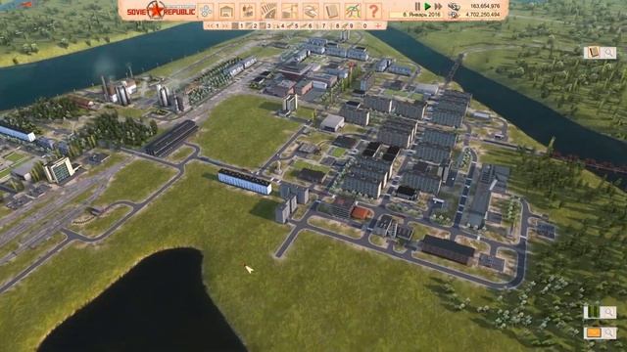Select quick bar slot 0
627x352 pixels.
(362, 26)
